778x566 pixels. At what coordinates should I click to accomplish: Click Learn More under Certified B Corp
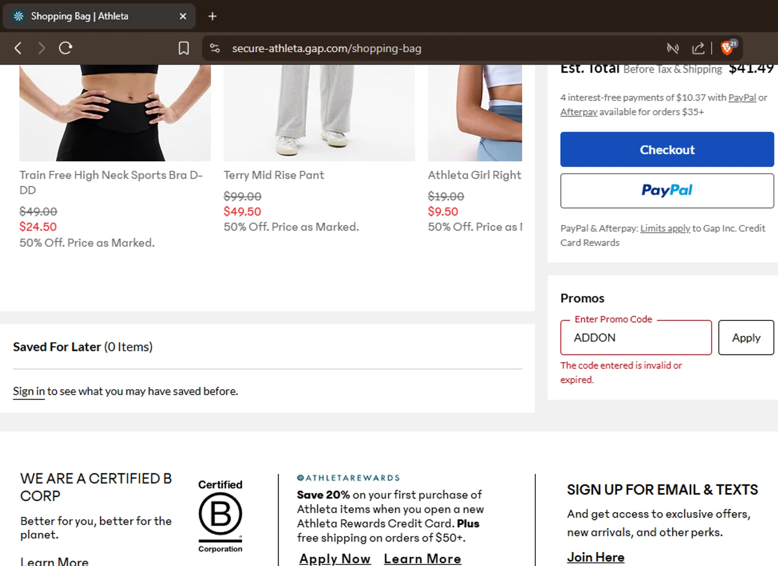(x=54, y=561)
